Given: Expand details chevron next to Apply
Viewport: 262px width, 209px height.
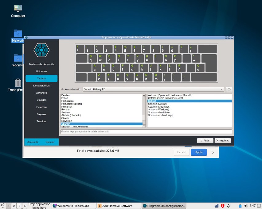Looking at the screenshot, I should coord(213,152).
